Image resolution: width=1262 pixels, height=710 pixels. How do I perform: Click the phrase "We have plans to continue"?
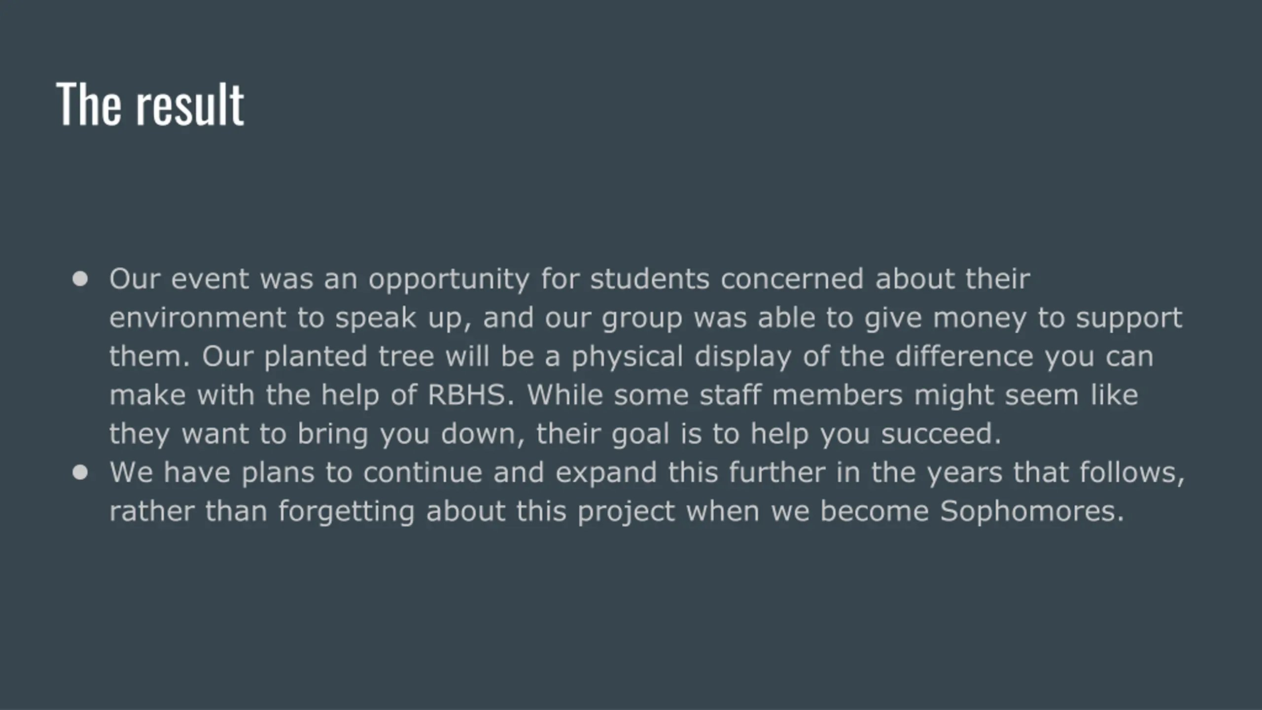click(296, 472)
